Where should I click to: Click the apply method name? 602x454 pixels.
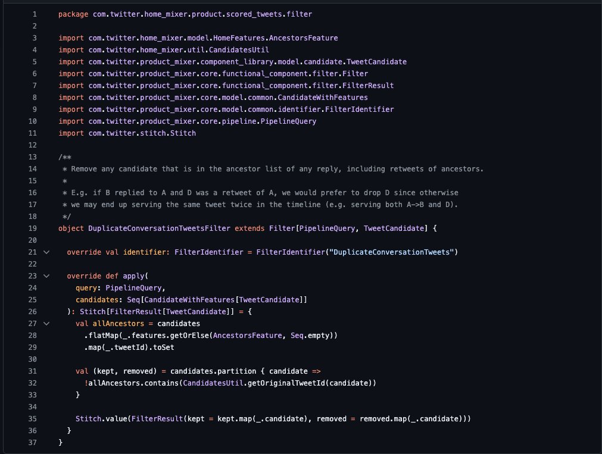pyautogui.click(x=133, y=276)
